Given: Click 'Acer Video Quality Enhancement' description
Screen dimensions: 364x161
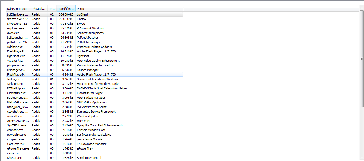Looking at the screenshot, I should pos(98,61).
